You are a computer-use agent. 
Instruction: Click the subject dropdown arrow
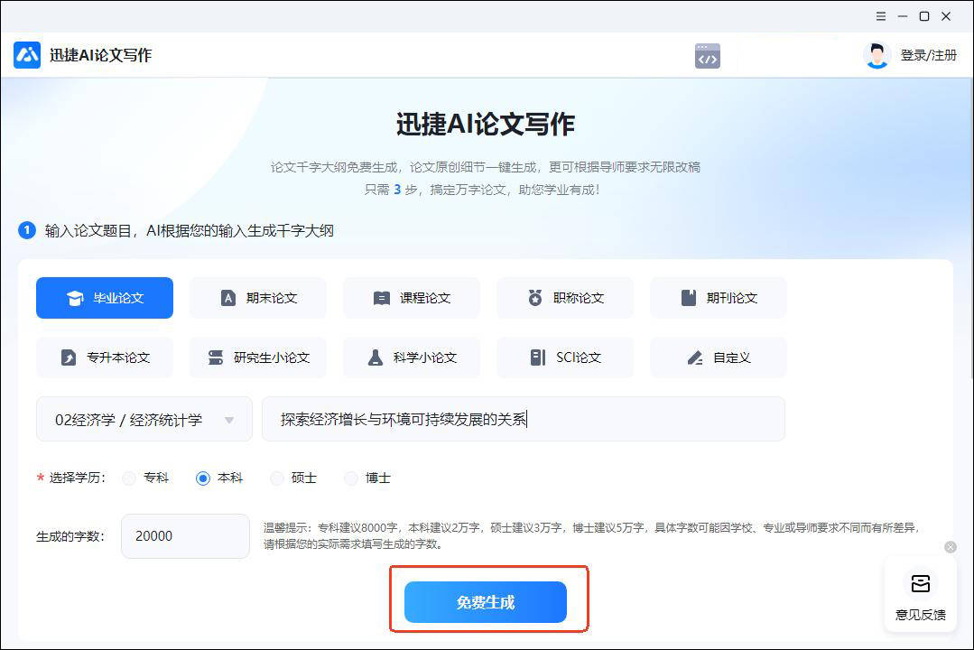[229, 421]
